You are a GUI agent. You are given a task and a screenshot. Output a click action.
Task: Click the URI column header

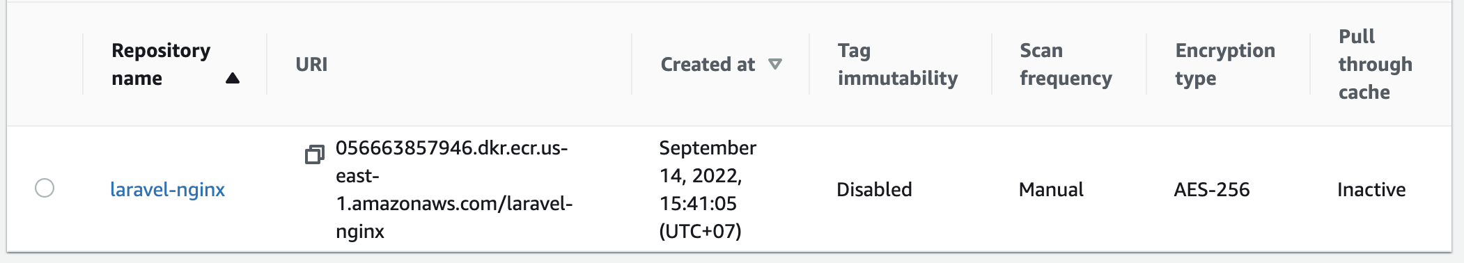click(x=311, y=64)
